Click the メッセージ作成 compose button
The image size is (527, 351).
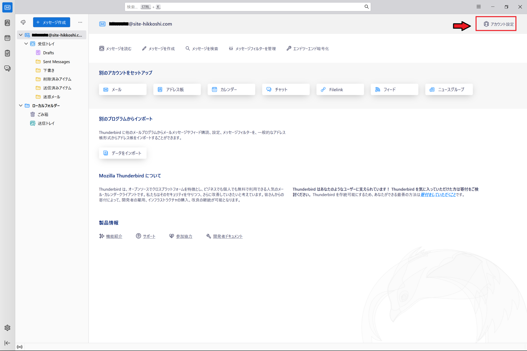51,22
